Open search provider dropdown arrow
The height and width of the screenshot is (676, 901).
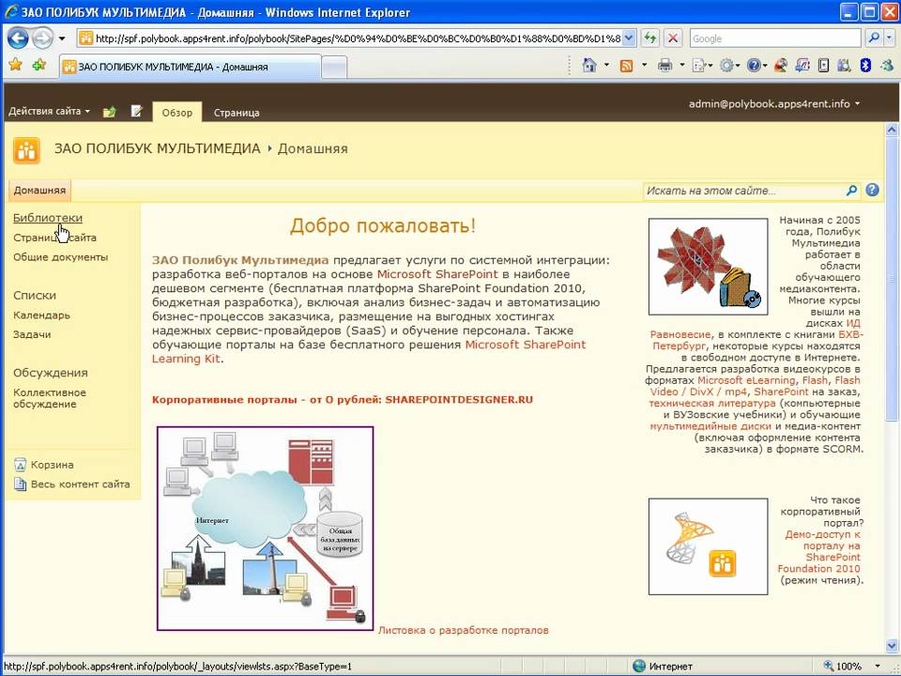coord(890,38)
